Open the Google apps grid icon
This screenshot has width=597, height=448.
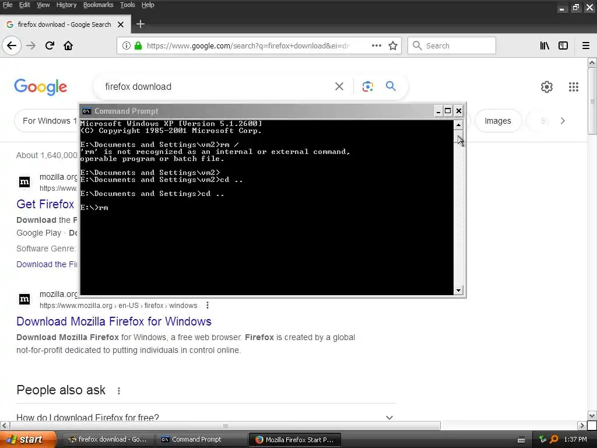click(574, 87)
